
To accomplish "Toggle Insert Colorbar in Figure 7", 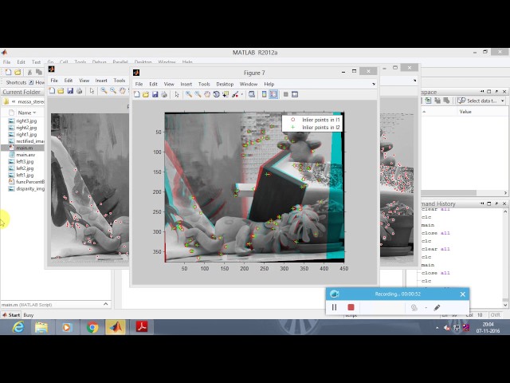I will click(x=264, y=94).
